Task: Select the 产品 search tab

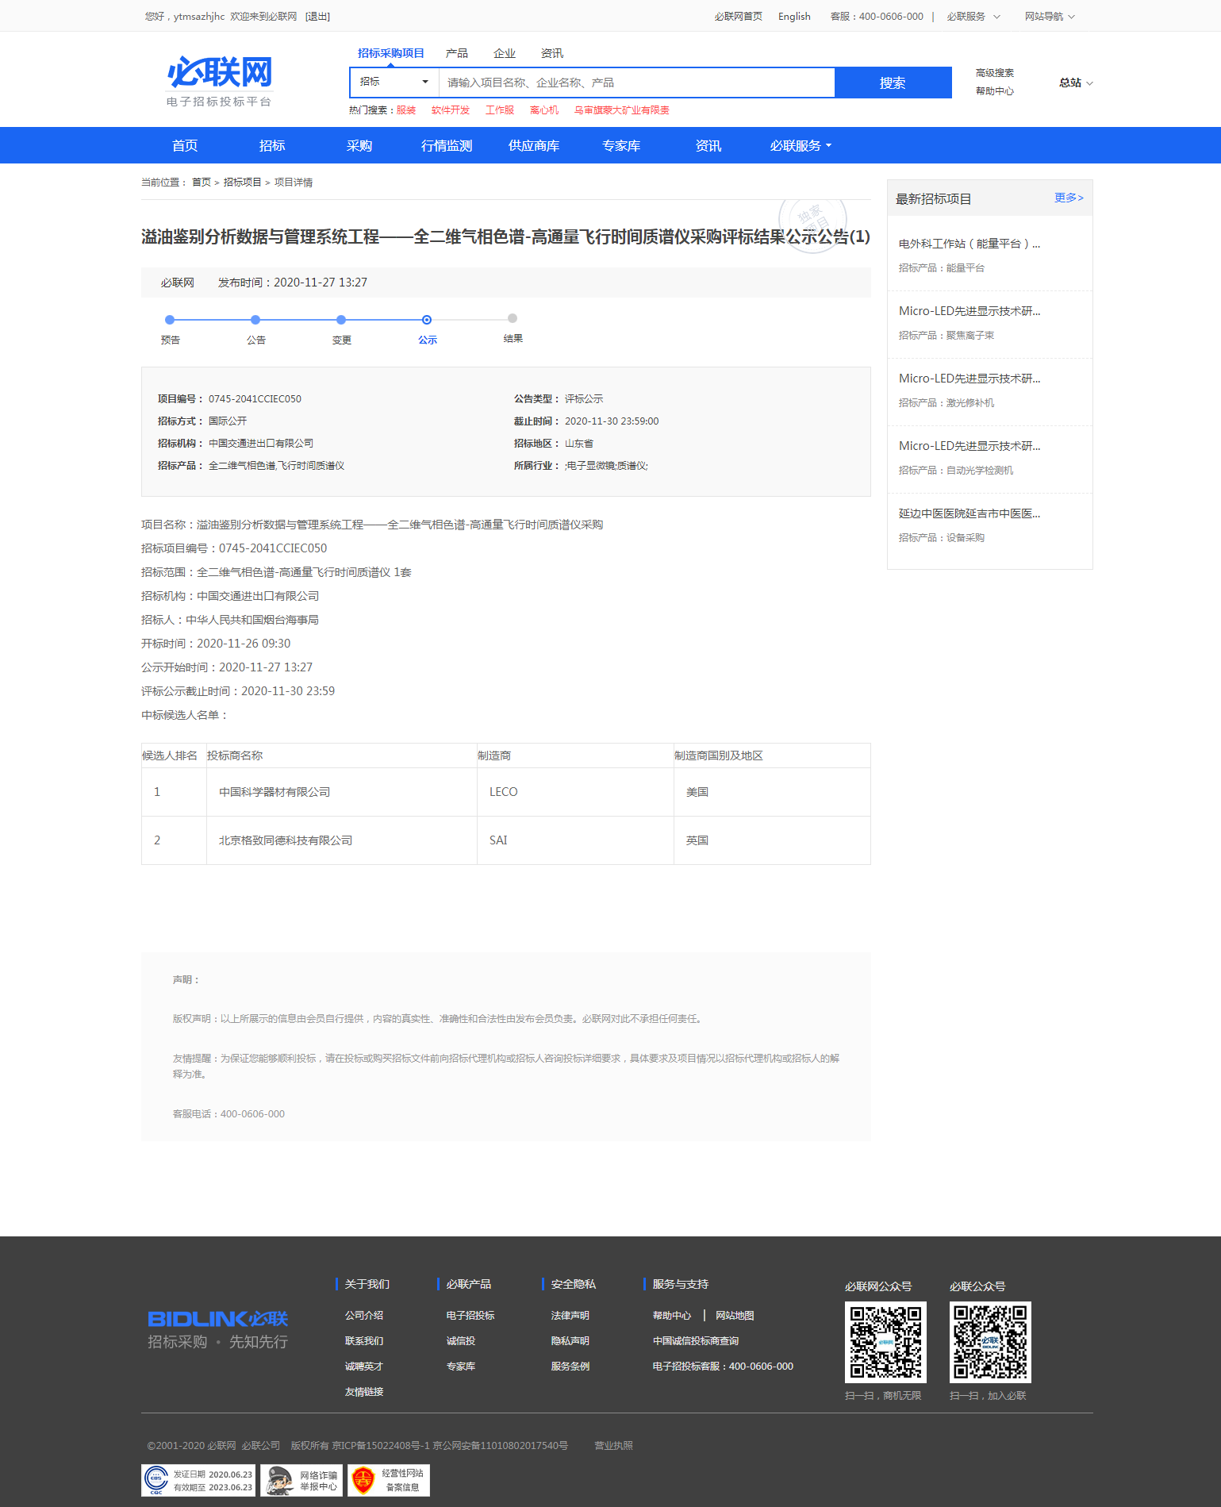Action: coord(457,53)
